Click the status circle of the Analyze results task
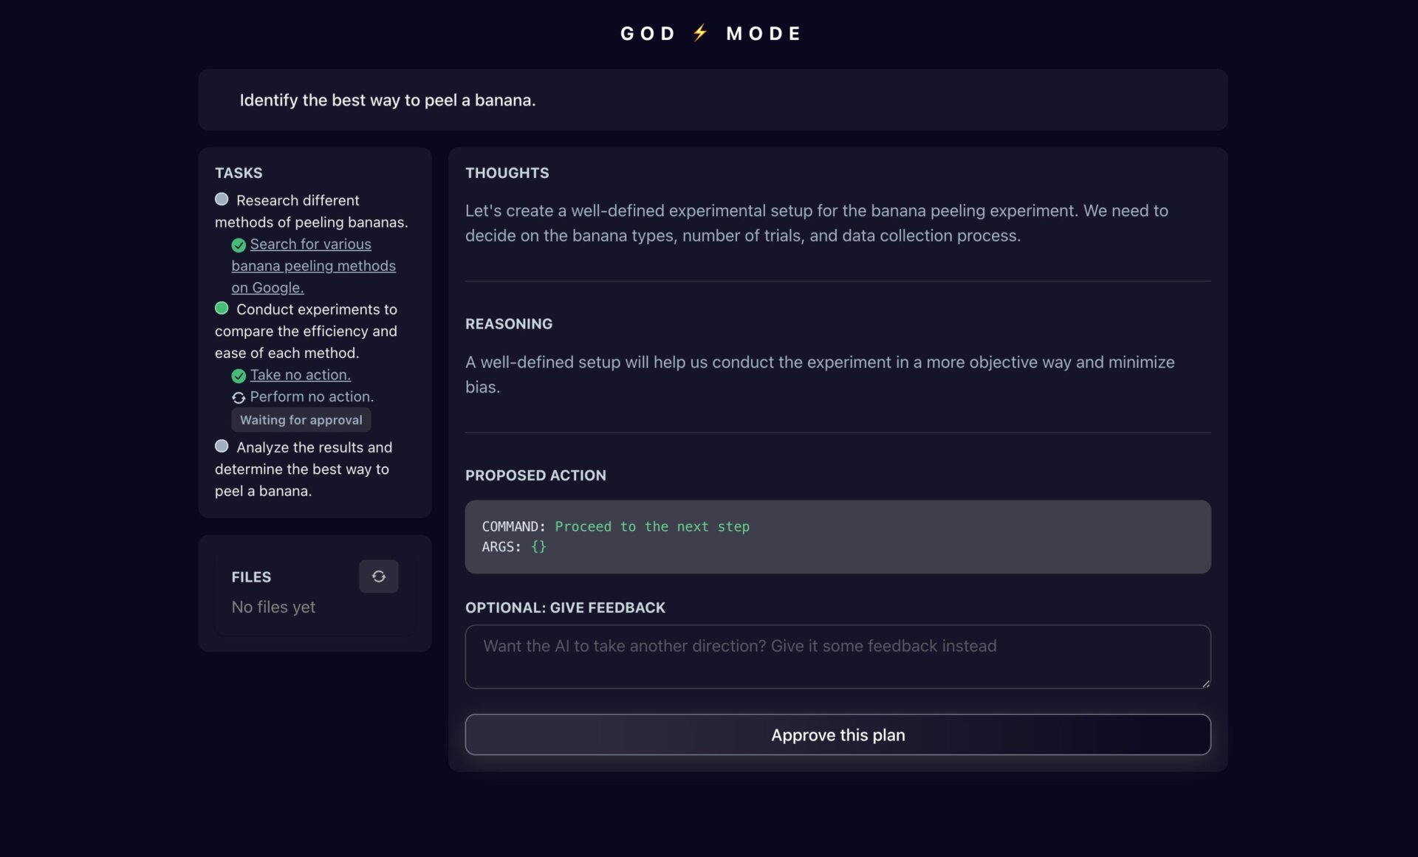 click(222, 446)
